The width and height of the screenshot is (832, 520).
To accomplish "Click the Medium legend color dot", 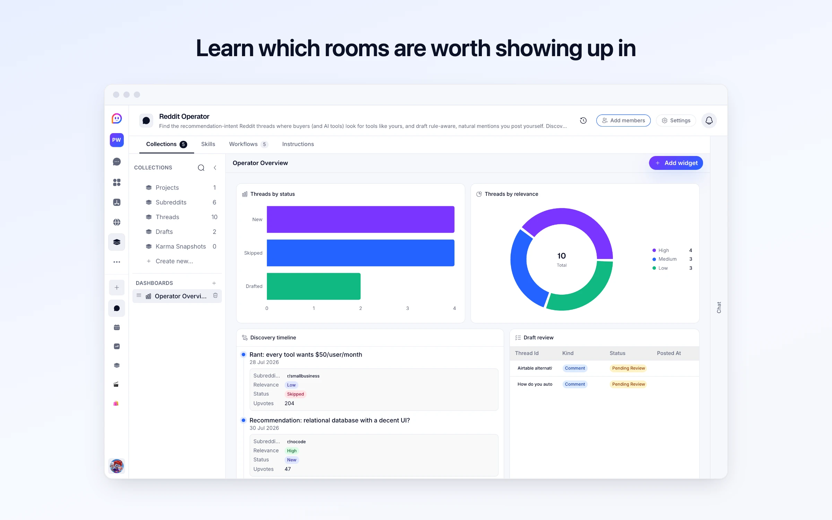I will [x=654, y=259].
